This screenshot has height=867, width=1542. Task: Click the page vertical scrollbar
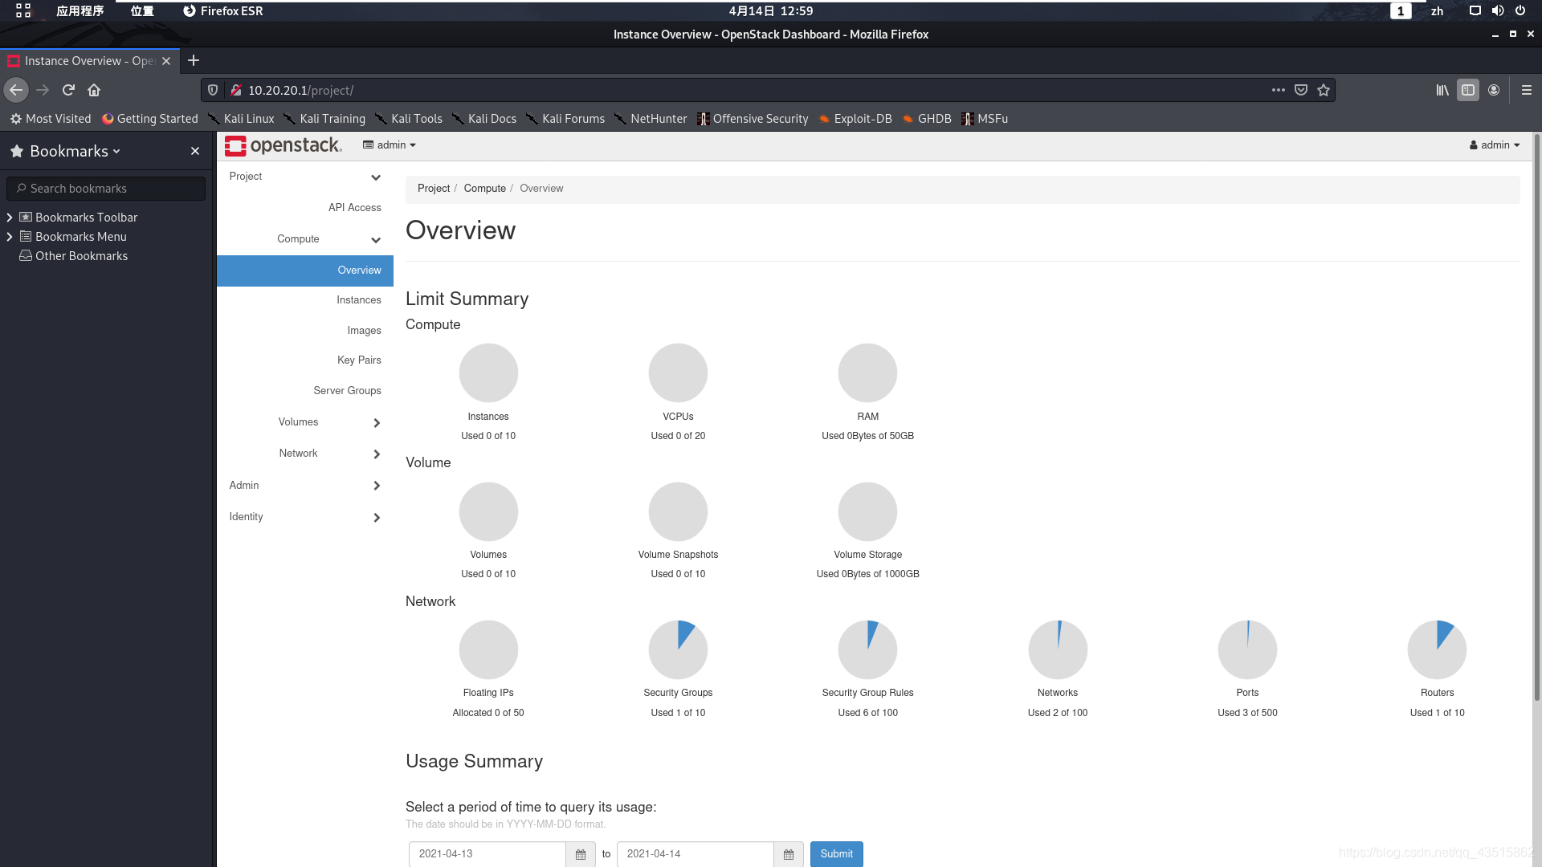(1537, 417)
